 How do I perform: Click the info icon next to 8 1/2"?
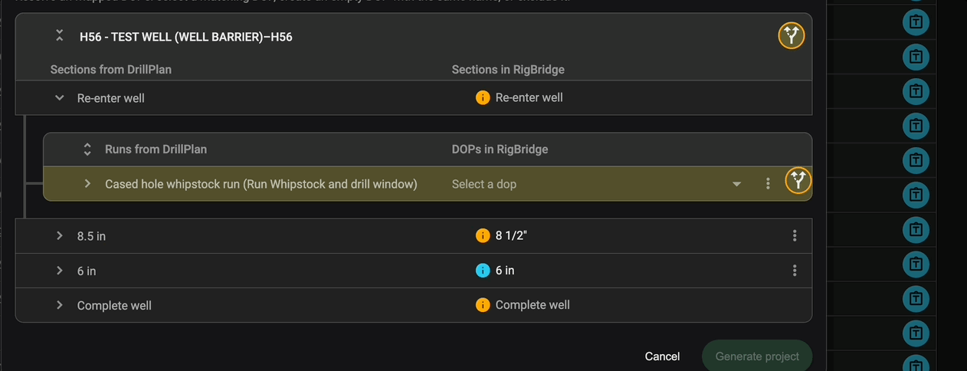tap(483, 236)
